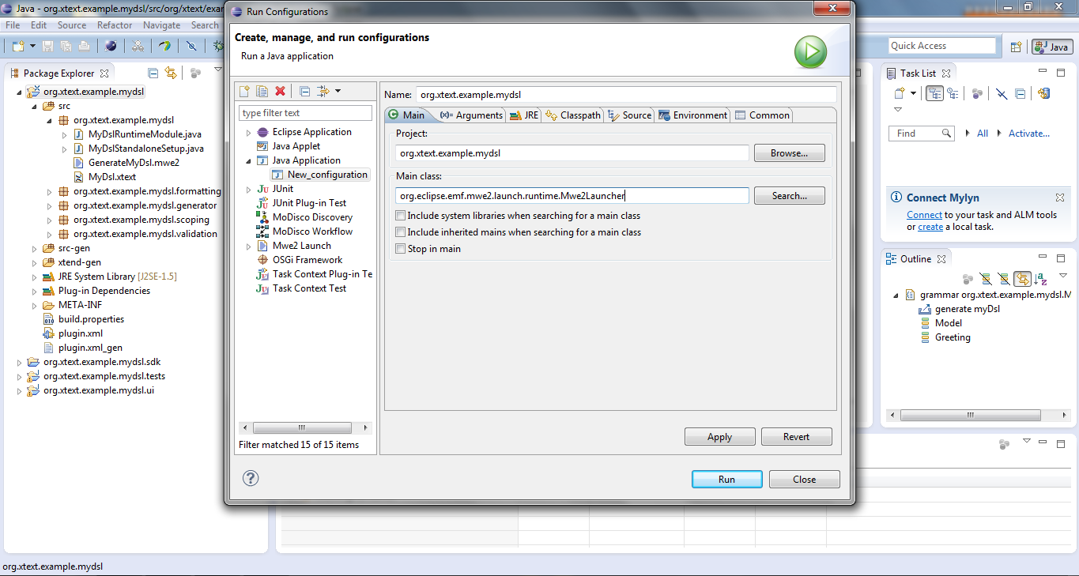Viewport: 1079px width, 576px height.
Task: Click the Apply button
Action: pyautogui.click(x=719, y=436)
